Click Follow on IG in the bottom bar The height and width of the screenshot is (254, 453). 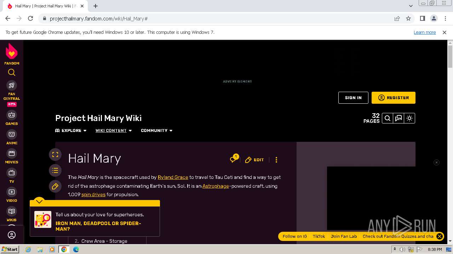pos(295,236)
